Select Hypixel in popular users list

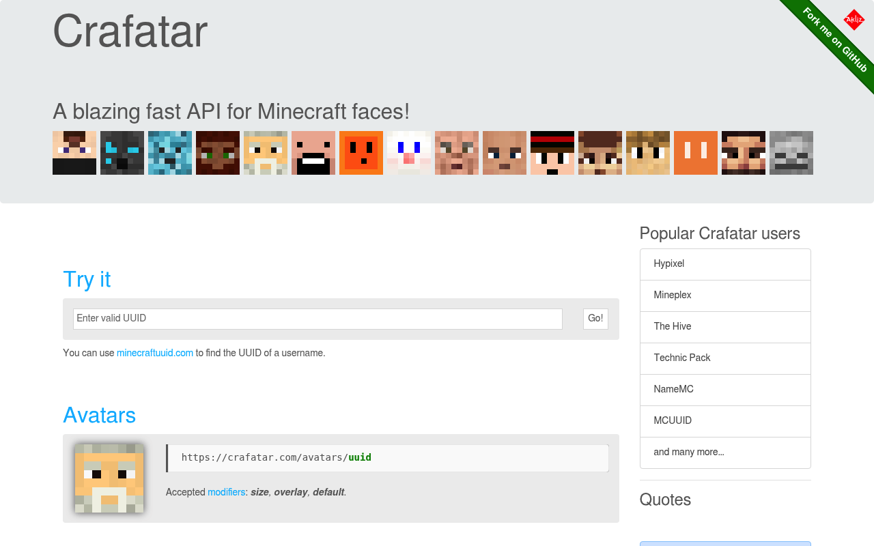725,264
